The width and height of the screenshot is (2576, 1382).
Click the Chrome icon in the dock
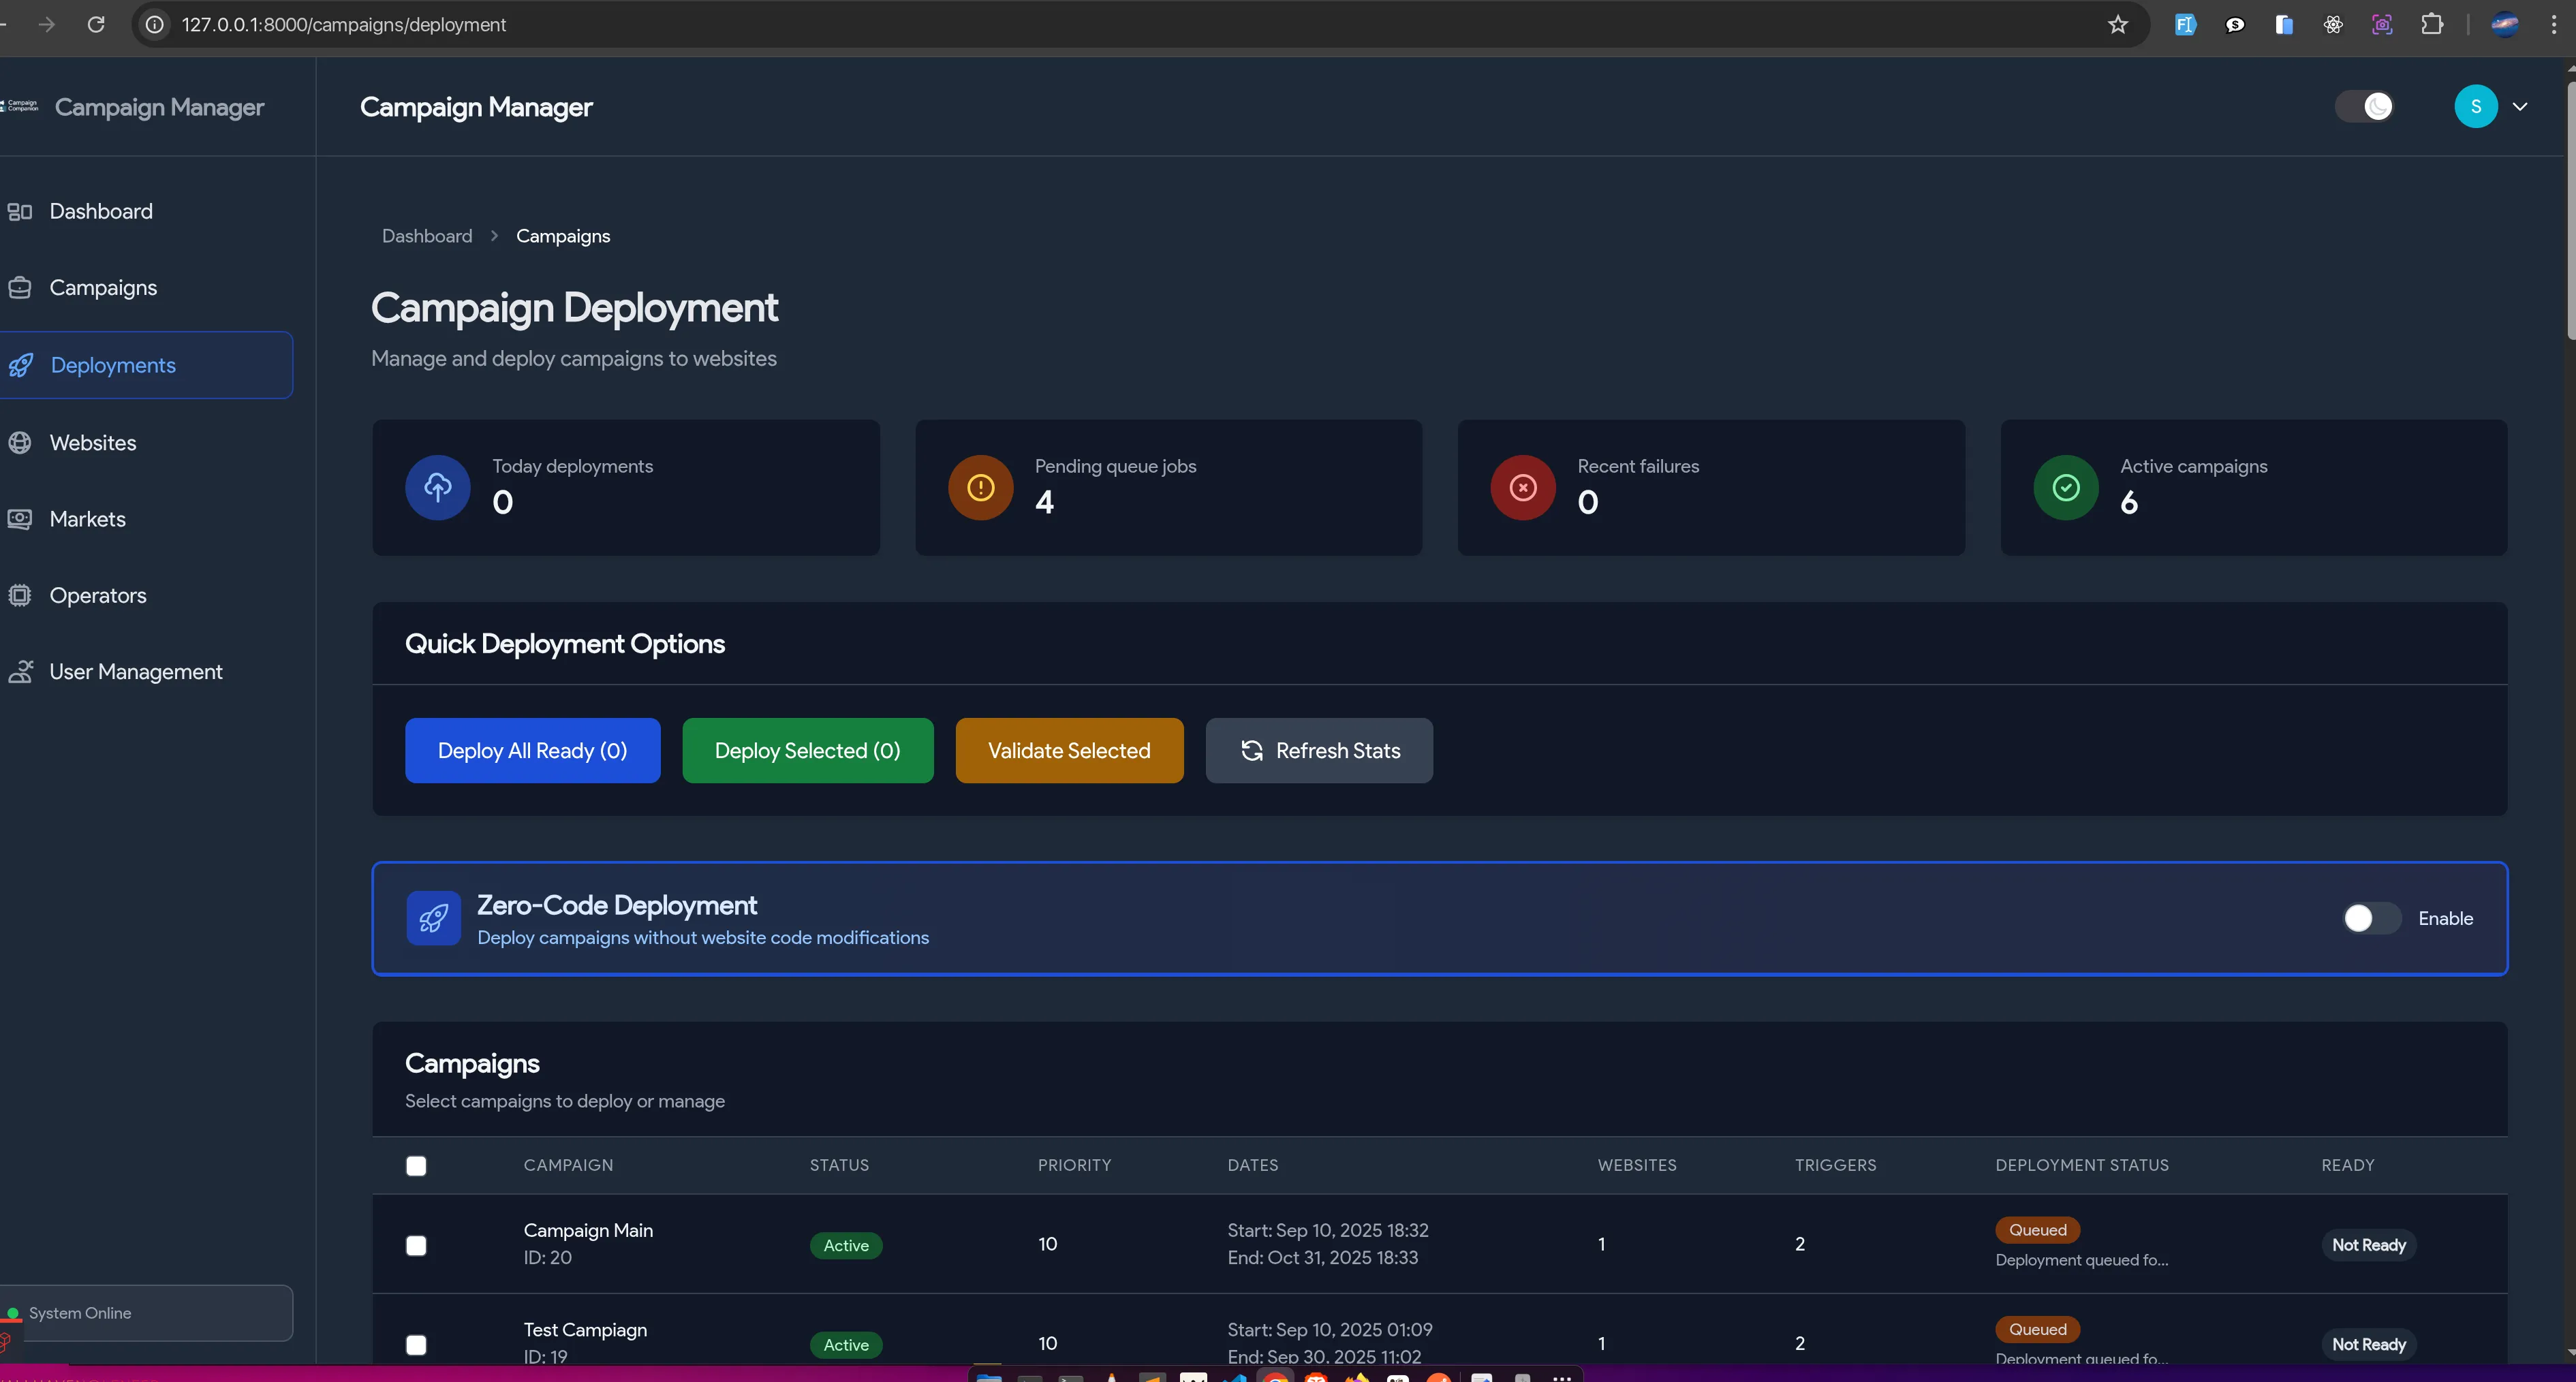click(1275, 1377)
